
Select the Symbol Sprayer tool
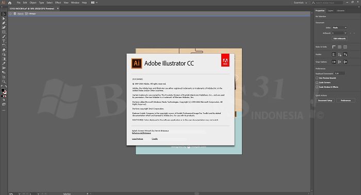click(x=4, y=68)
